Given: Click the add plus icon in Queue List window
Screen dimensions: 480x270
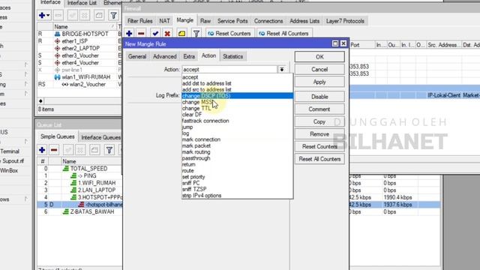Looking at the screenshot, I should pyautogui.click(x=42, y=150).
